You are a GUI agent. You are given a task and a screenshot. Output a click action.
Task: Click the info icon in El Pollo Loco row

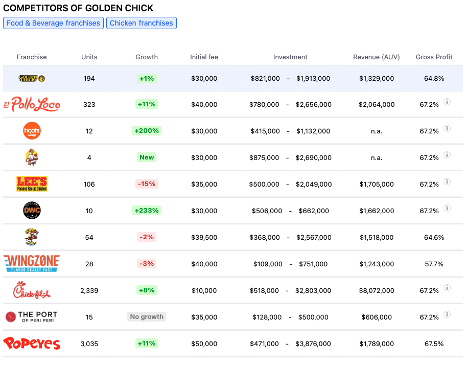[x=447, y=102]
